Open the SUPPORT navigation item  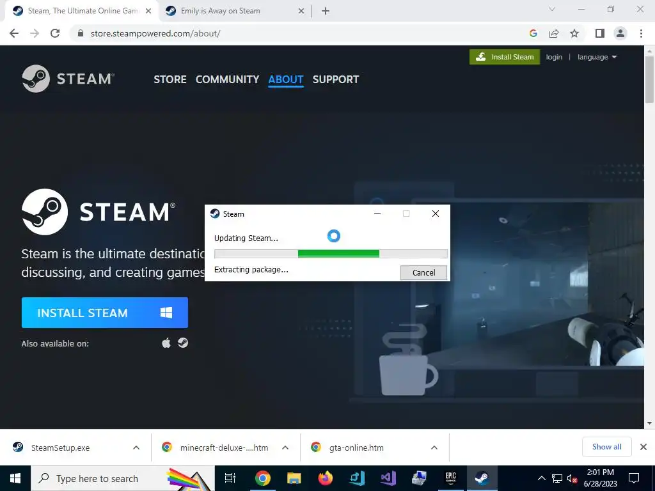336,79
